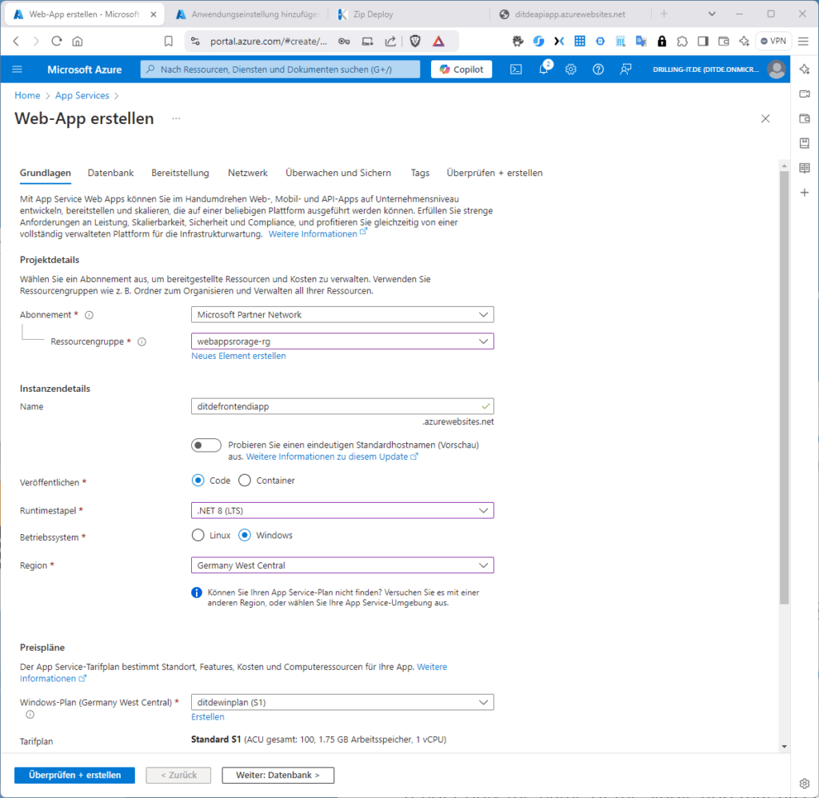Select the Container publish option
This screenshot has width=819, height=798.
[245, 481]
